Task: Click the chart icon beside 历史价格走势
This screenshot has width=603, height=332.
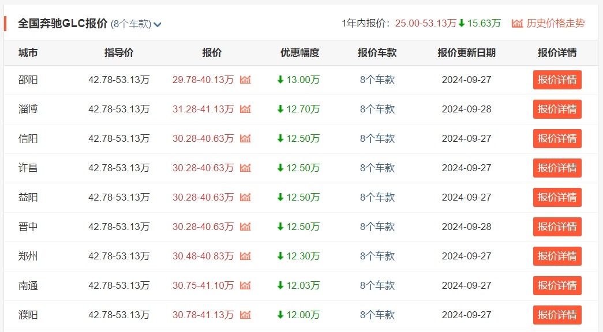Action: pos(517,24)
